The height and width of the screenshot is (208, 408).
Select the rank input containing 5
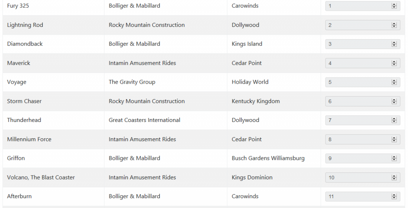(357, 82)
